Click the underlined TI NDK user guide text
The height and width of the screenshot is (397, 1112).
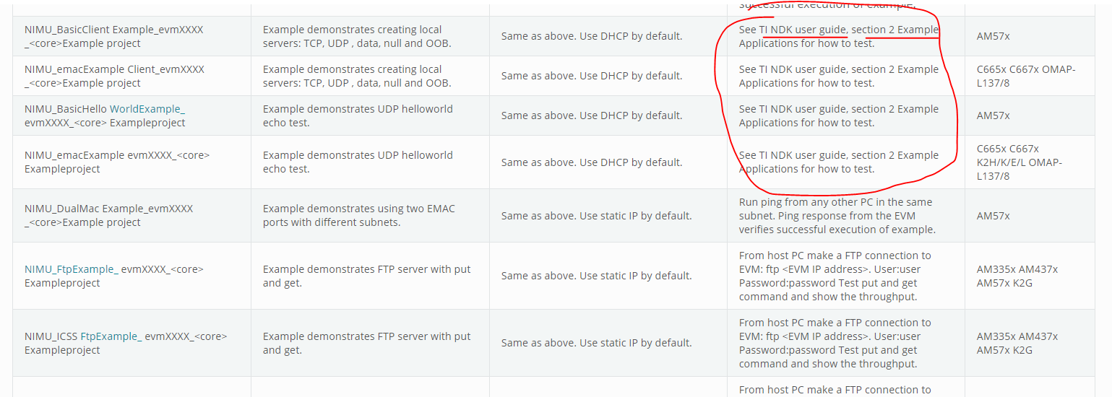point(802,30)
